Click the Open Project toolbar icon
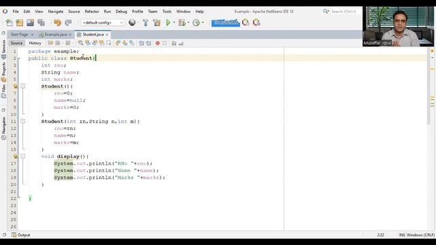436x245 pixels. point(30,22)
